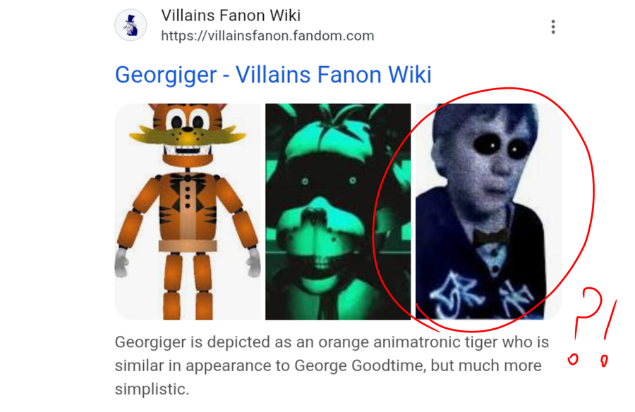Click the villainsfanon.fandom.com URL text

(x=267, y=36)
